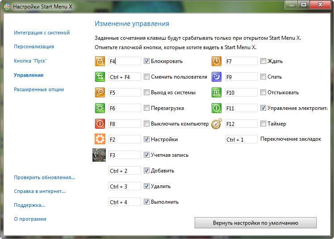
Task: Click the F10 hotkey field
Action: tap(241, 92)
